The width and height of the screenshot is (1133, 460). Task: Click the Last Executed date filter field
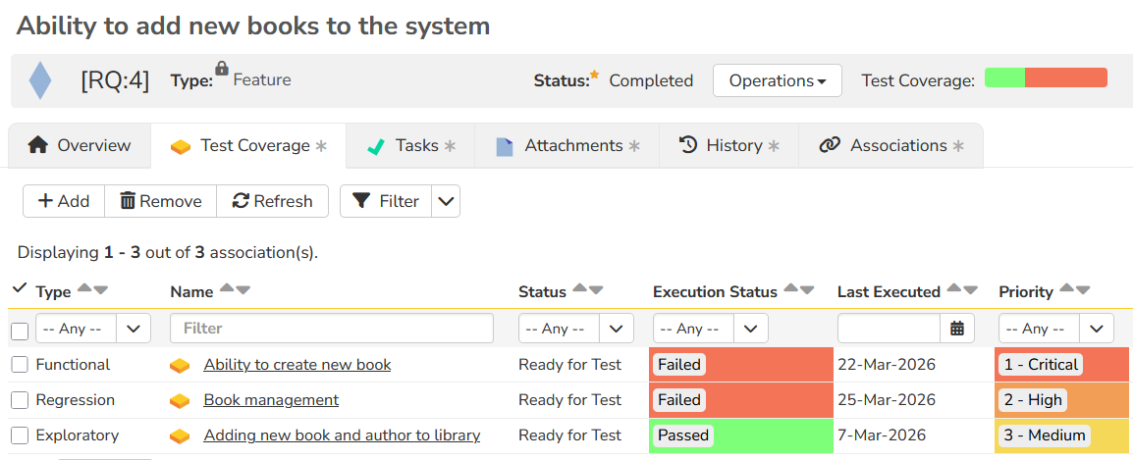pyautogui.click(x=889, y=329)
